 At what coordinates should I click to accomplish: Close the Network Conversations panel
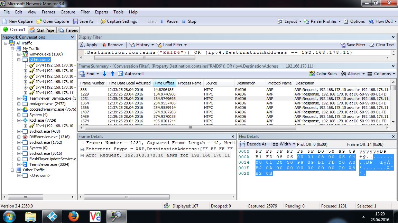coord(72,37)
